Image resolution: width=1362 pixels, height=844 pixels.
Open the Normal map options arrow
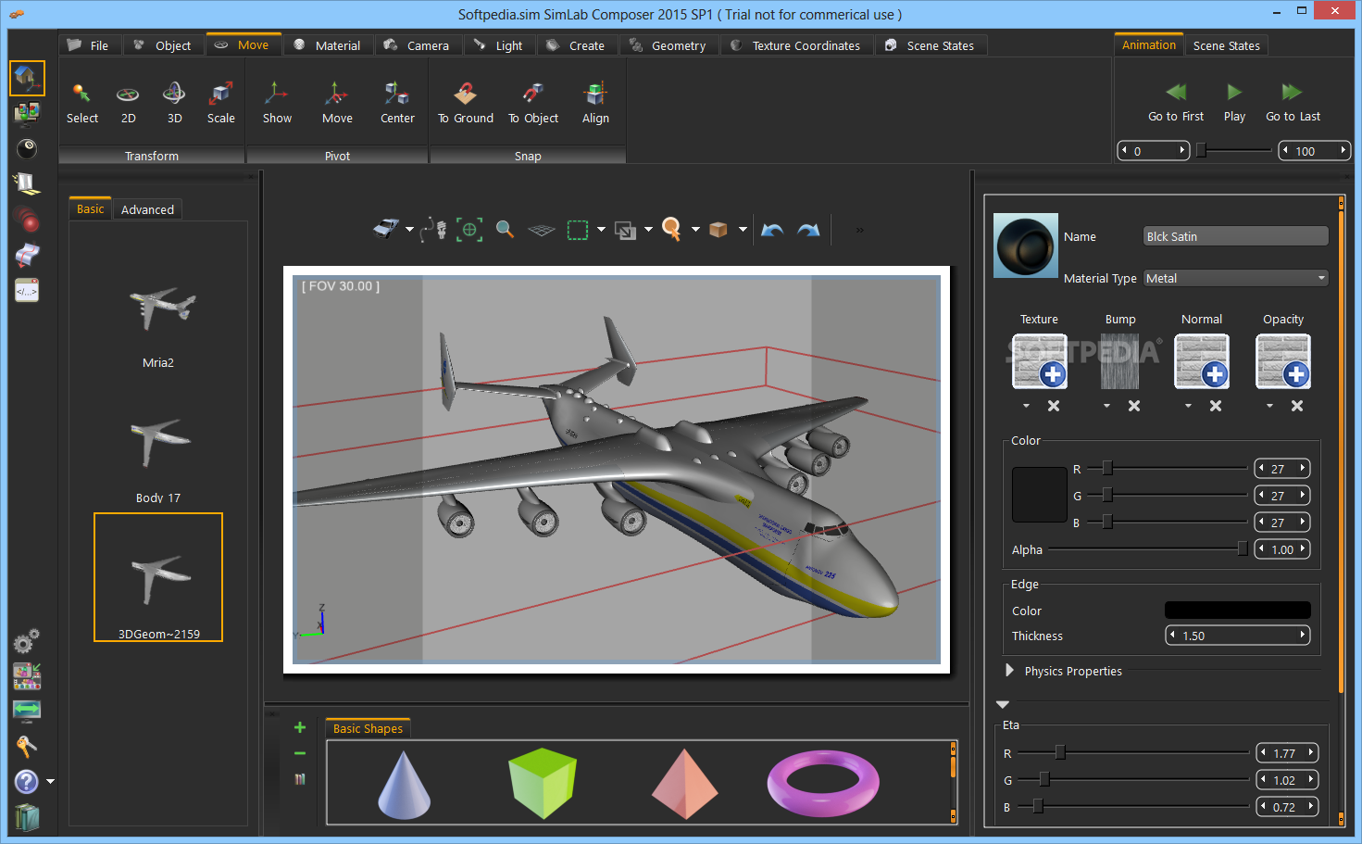click(x=1189, y=406)
